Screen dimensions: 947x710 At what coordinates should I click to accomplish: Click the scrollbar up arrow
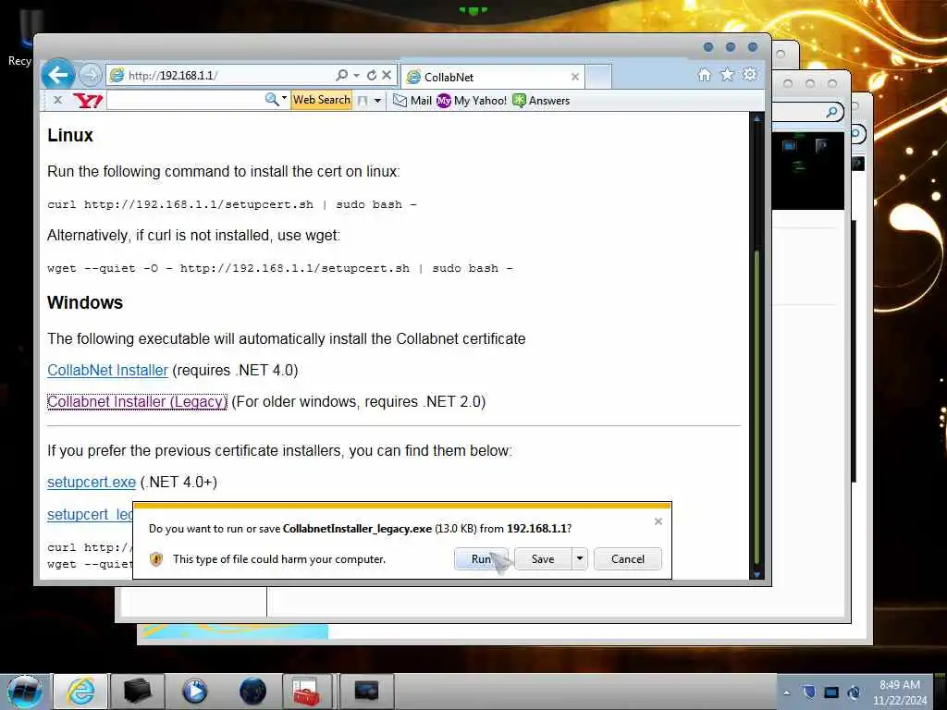click(757, 119)
